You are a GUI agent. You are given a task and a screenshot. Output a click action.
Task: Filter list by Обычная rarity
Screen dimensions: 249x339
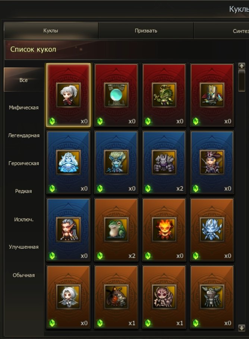24,275
